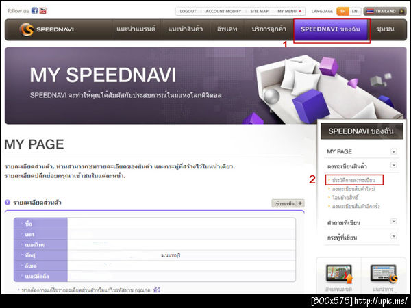Open the Facebook follow icon
Viewport: 411px width, 308px height.
34,10
